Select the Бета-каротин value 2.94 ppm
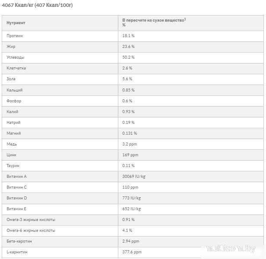The height and width of the screenshot is (259, 266). (x=131, y=241)
